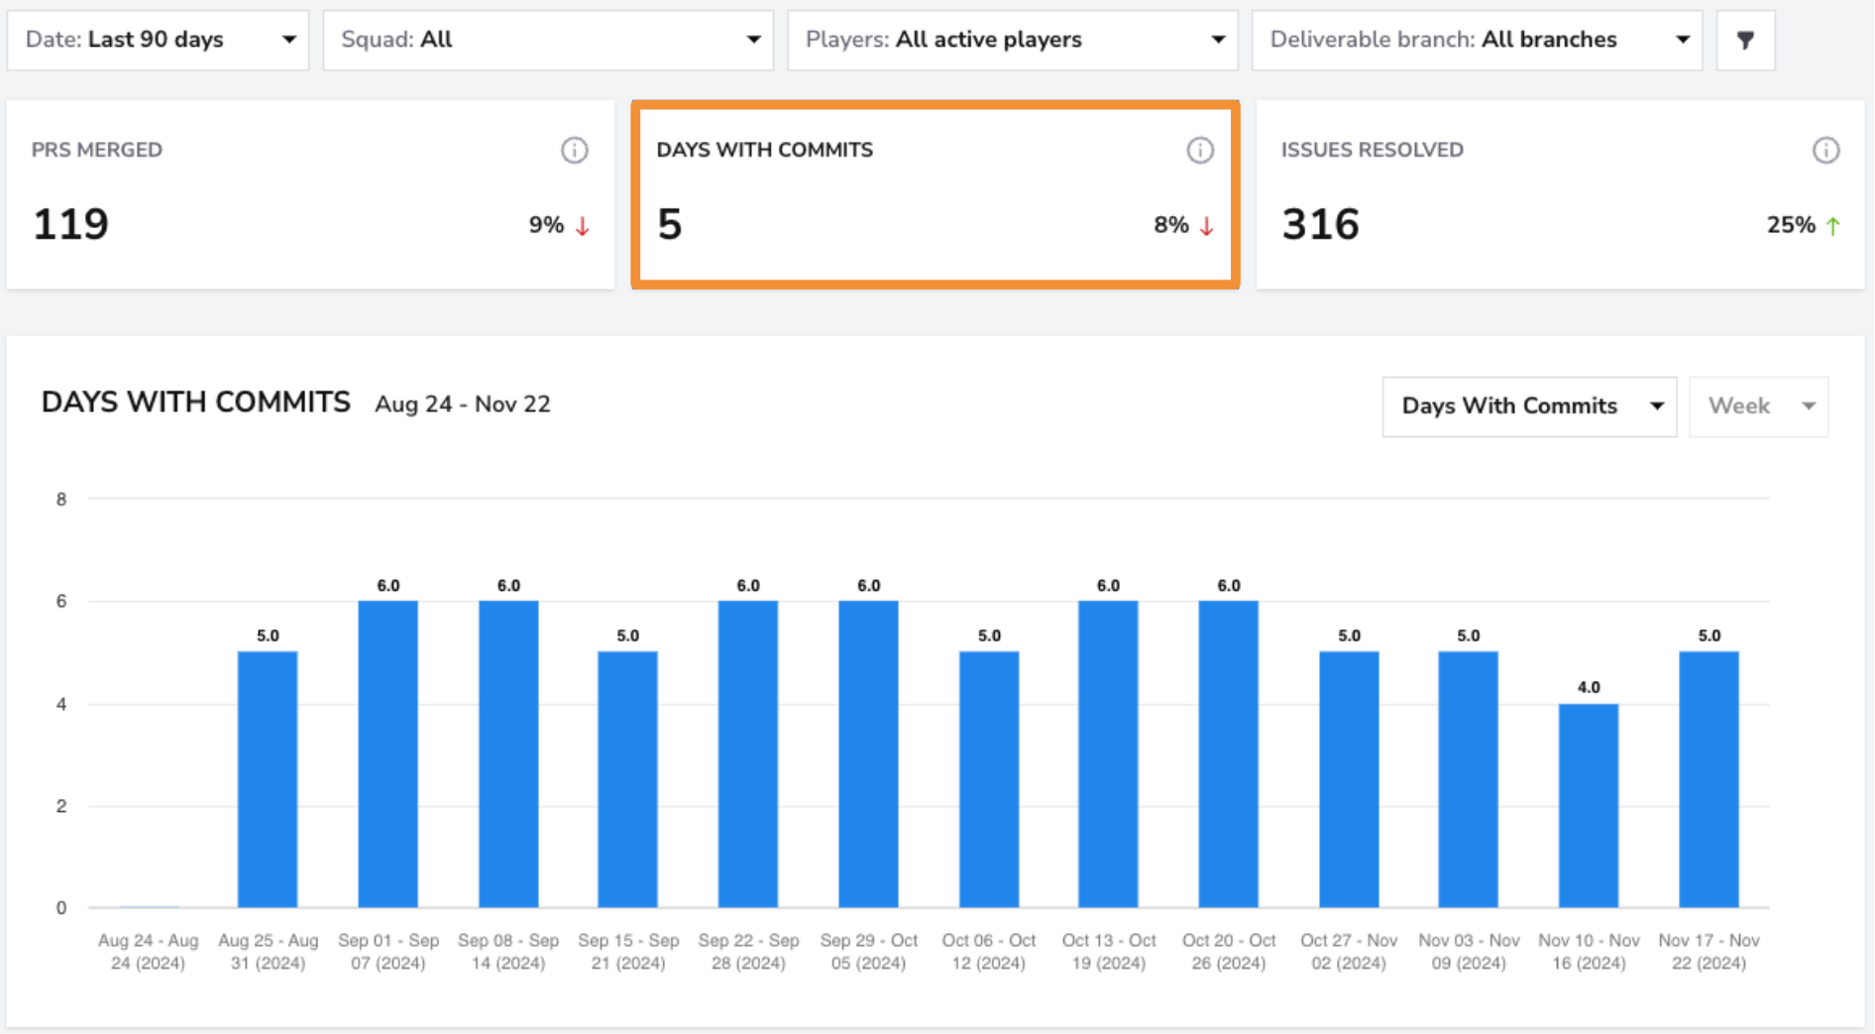
Task: Expand the Squad: All dropdown
Action: pyautogui.click(x=548, y=40)
